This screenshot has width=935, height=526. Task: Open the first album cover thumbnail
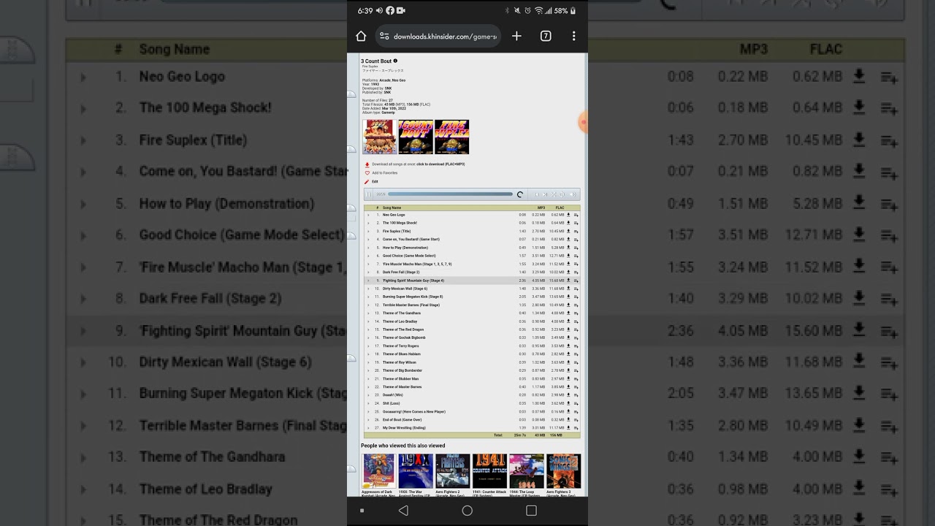point(380,137)
